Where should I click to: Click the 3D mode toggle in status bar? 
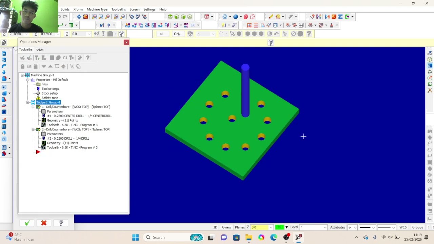coord(215,227)
